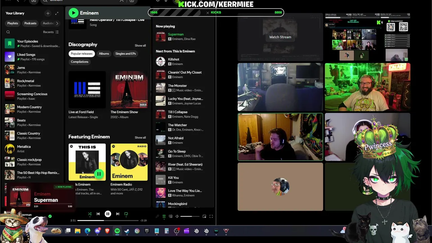This screenshot has height=243, width=432.
Task: Open The 50 Best Hip Hop Remix playlist
Action: click(x=33, y=175)
